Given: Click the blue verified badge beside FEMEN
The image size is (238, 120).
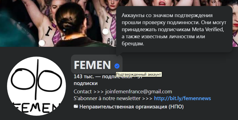Looking at the screenshot, I should 117,66.
